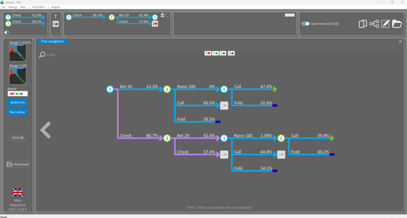
Task: Click the magnifier zoom icon at 131%
Action: click(42, 55)
